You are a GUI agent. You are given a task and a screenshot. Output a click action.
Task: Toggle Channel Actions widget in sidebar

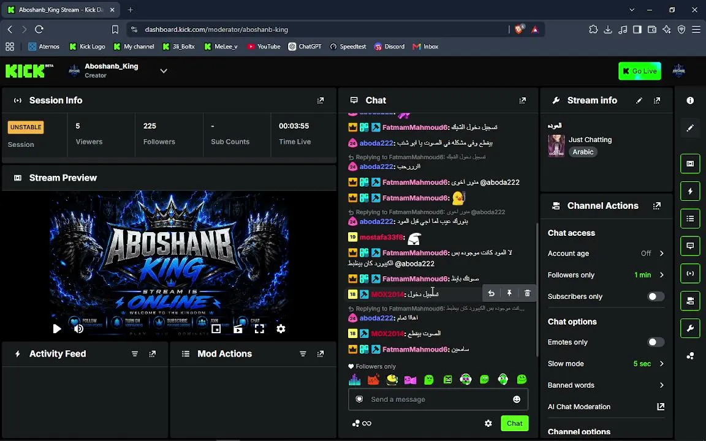[690, 301]
